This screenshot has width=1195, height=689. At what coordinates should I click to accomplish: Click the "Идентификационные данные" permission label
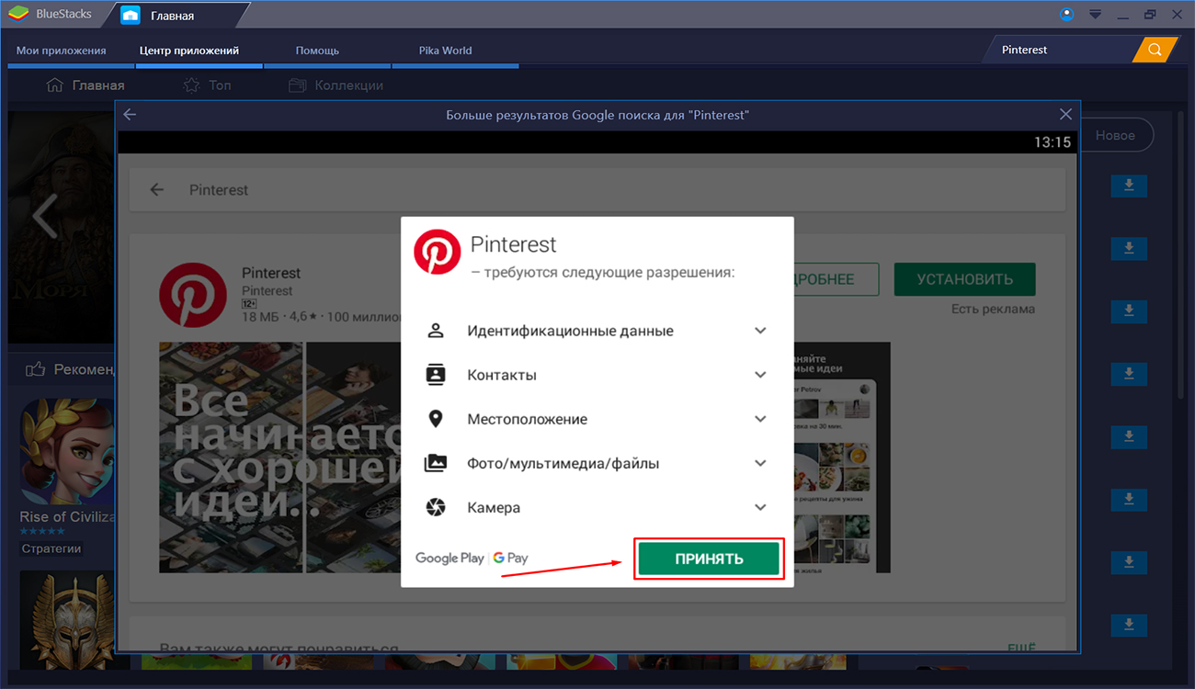(570, 331)
